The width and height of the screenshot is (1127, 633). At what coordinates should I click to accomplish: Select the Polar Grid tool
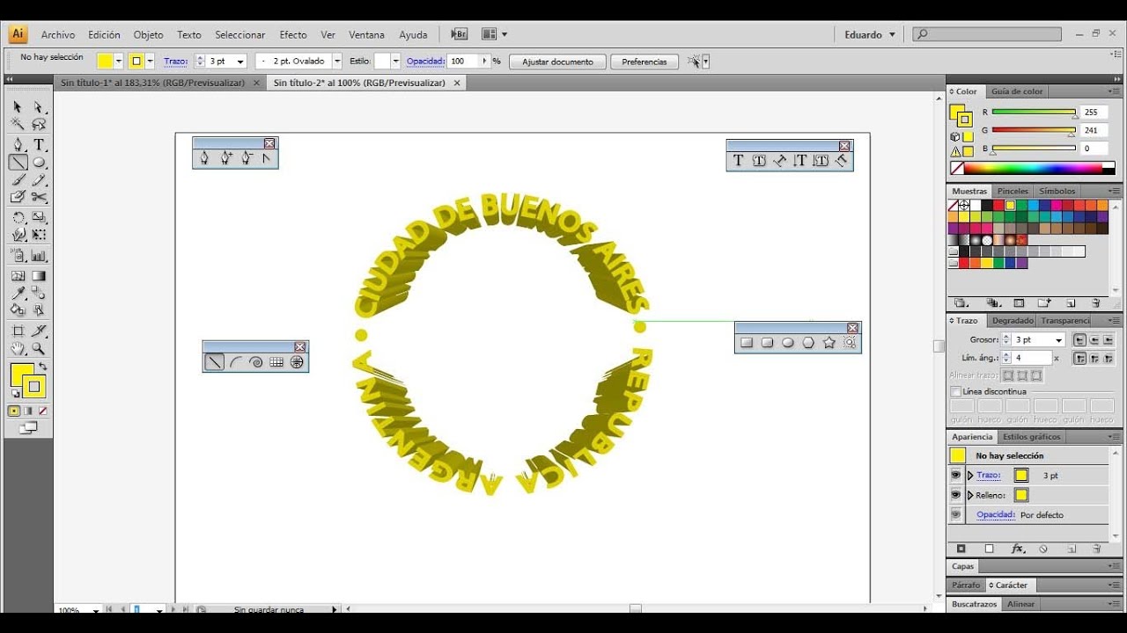click(x=298, y=361)
